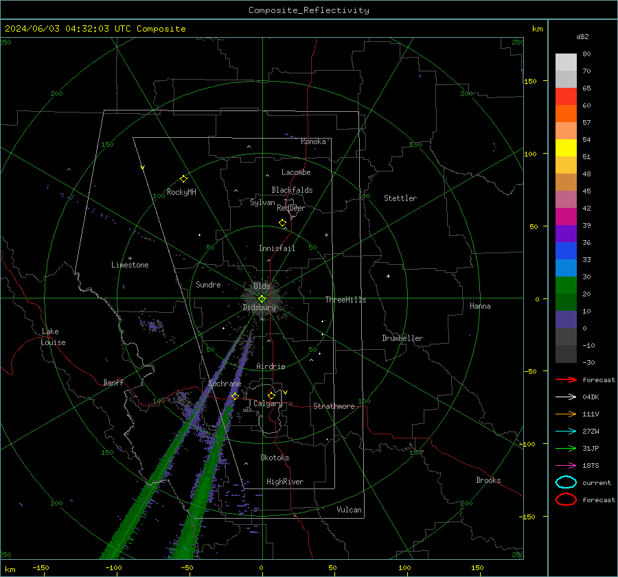Click the 39 dBZ purple color swatch
The width and height of the screenshot is (618, 577).
coord(566,233)
